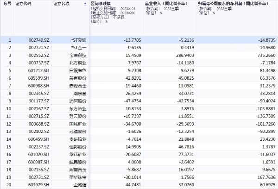Select stock code 002740.SZ

(x=39, y=40)
